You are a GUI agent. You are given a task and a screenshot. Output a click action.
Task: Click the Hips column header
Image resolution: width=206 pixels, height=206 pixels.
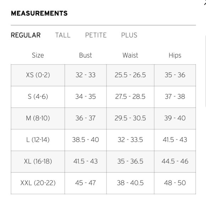click(x=175, y=55)
